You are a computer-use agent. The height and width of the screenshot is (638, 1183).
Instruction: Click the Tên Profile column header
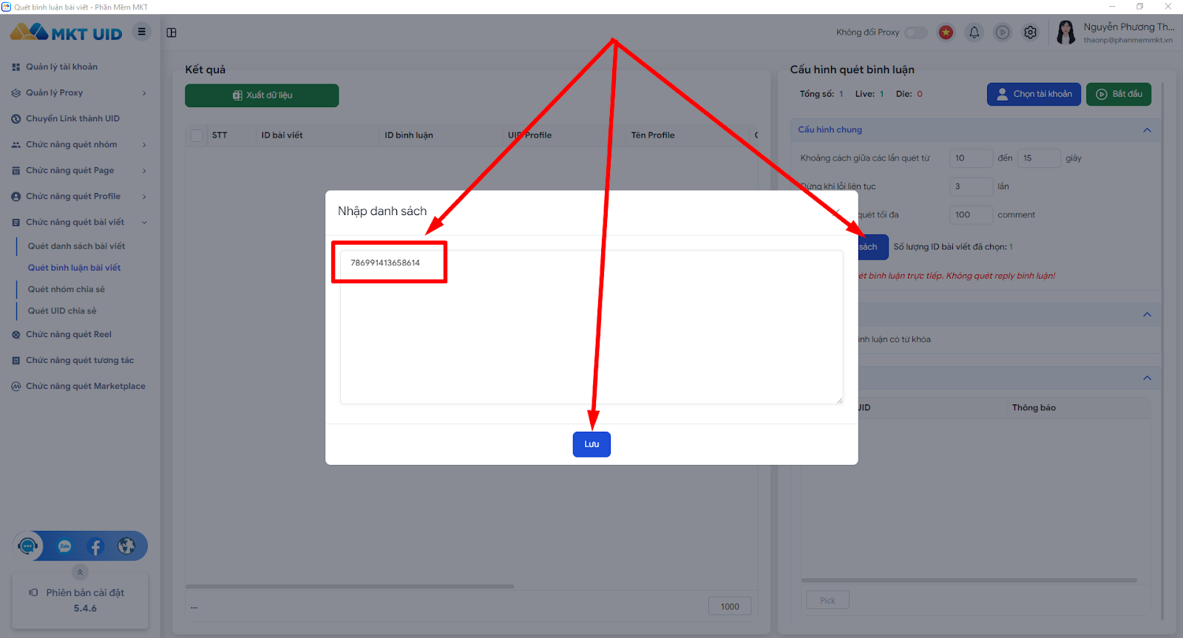tap(653, 135)
